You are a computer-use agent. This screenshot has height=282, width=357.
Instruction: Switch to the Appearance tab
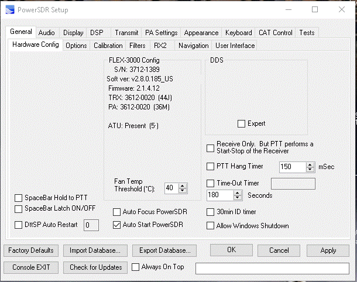click(201, 33)
